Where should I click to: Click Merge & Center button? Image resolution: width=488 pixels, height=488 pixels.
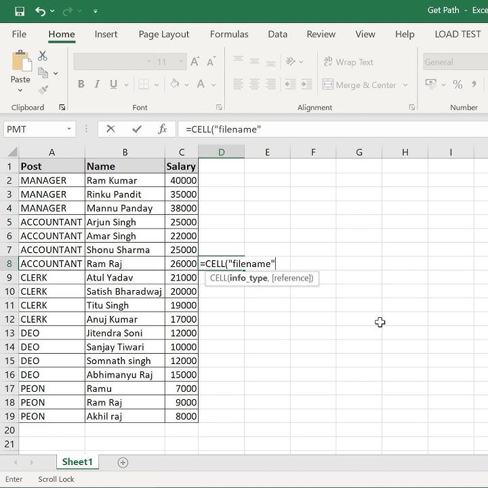(359, 85)
